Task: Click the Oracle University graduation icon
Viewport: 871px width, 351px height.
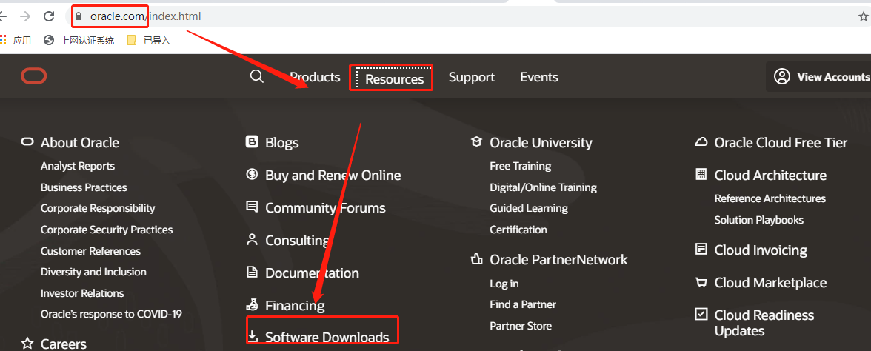Action: [477, 142]
